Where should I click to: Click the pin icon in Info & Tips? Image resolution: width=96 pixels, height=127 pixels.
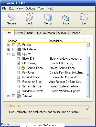[88, 108]
